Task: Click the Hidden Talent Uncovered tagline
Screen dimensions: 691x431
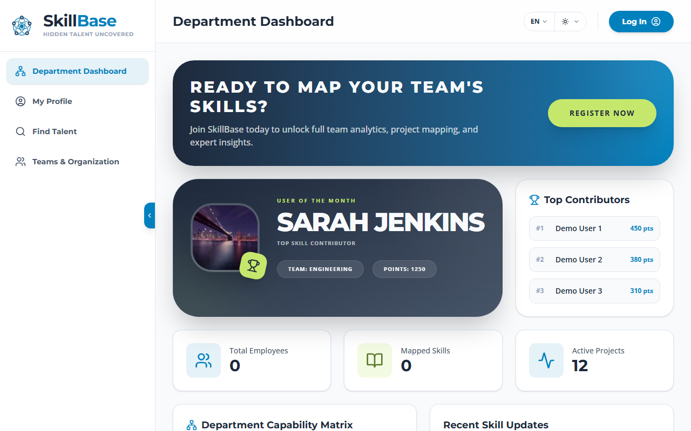Action: tap(89, 34)
